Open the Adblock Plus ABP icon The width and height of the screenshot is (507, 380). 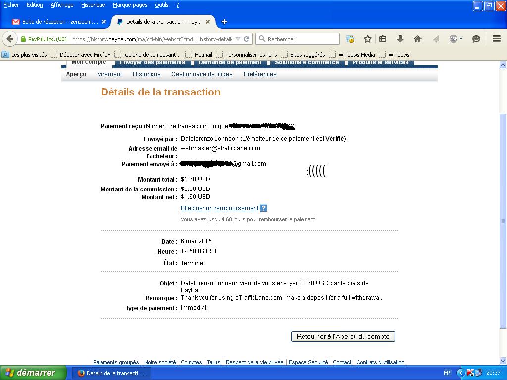[x=454, y=39]
